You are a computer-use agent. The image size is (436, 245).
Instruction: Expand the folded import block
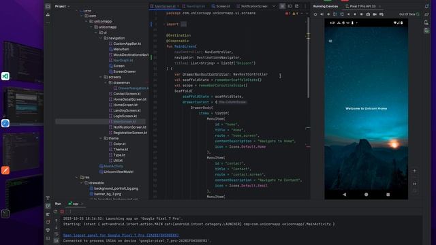pyautogui.click(x=164, y=24)
